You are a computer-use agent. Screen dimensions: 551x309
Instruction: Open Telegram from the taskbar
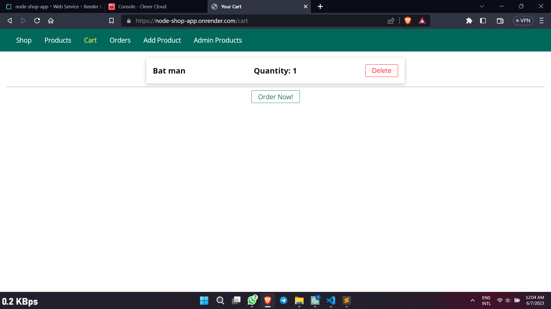click(284, 301)
